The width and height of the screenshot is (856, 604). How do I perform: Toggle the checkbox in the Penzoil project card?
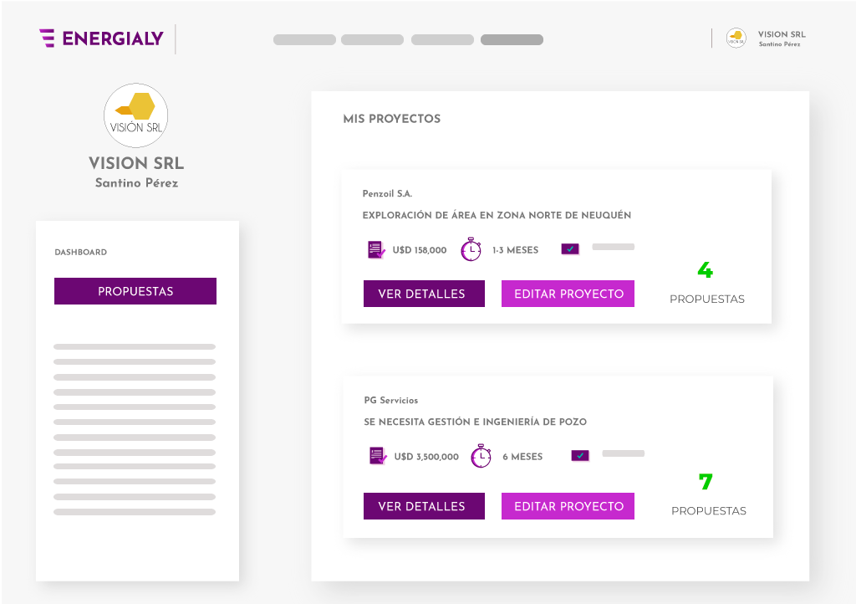pyautogui.click(x=570, y=248)
